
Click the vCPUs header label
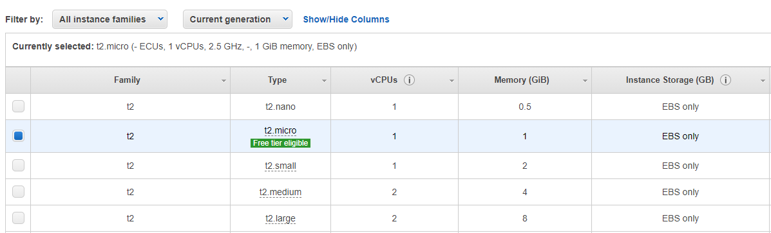point(384,80)
